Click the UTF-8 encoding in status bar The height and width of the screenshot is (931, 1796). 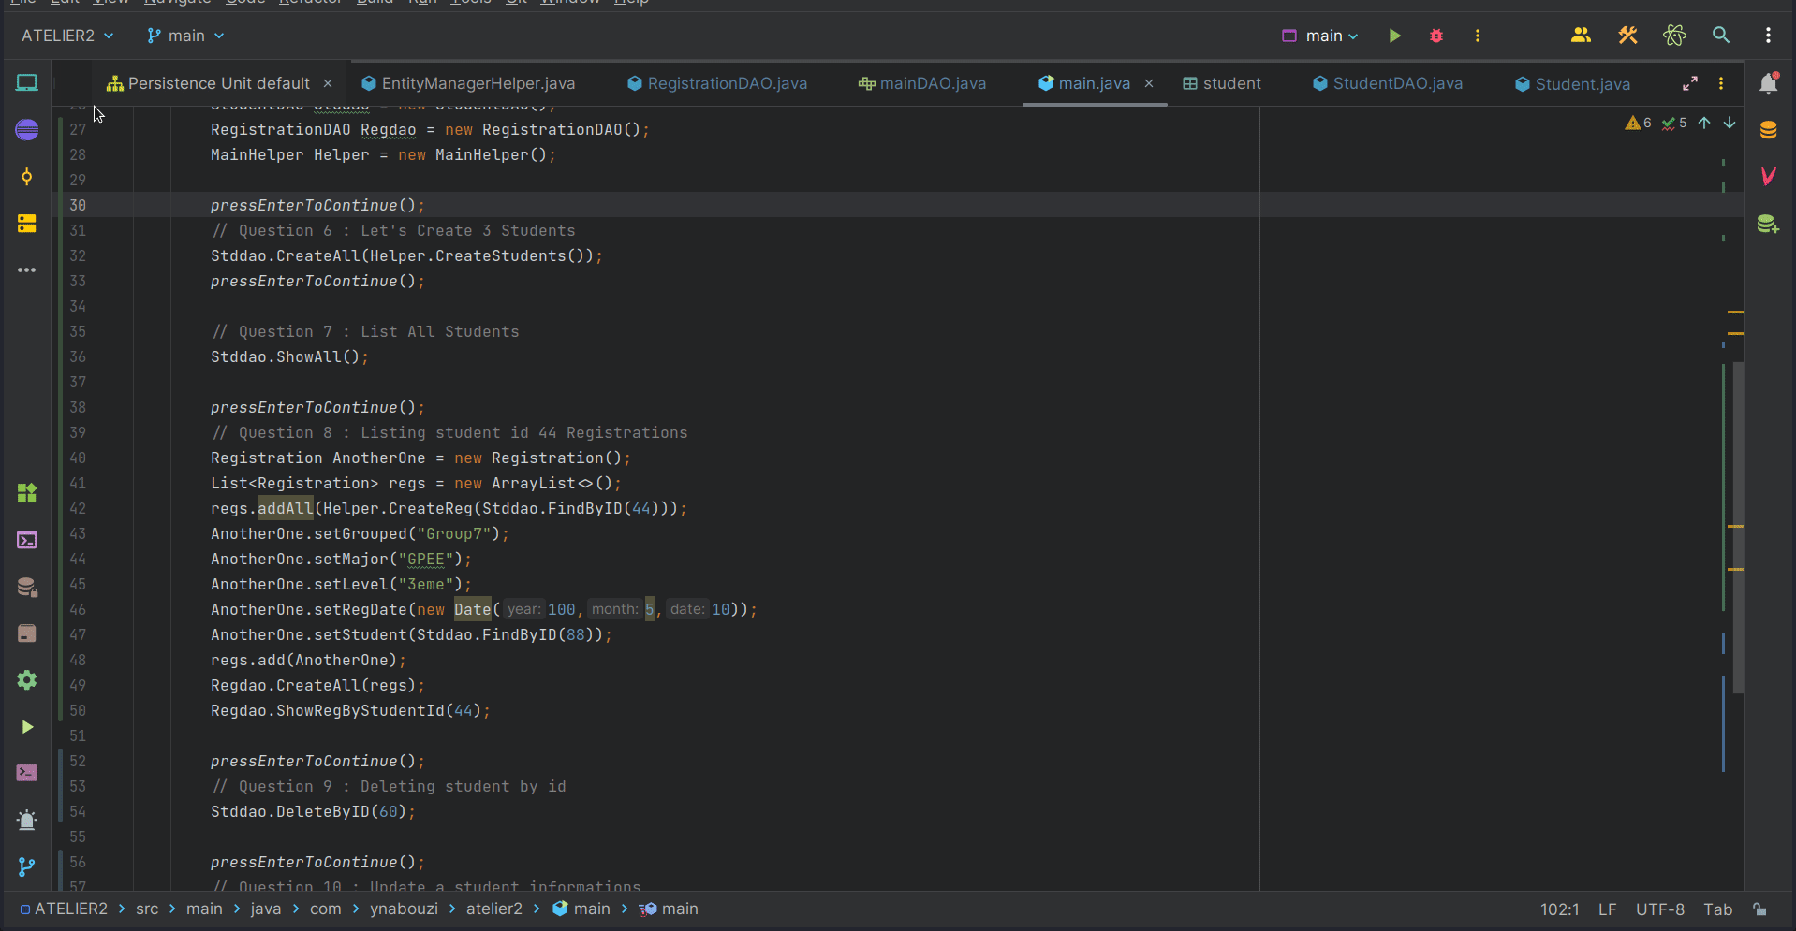click(x=1659, y=909)
